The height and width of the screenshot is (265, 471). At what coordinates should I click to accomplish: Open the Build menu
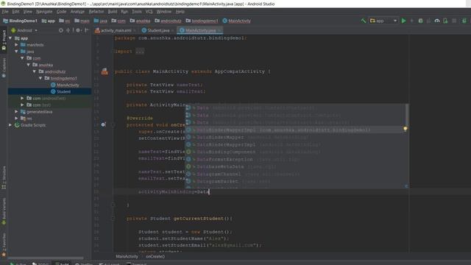[113, 12]
